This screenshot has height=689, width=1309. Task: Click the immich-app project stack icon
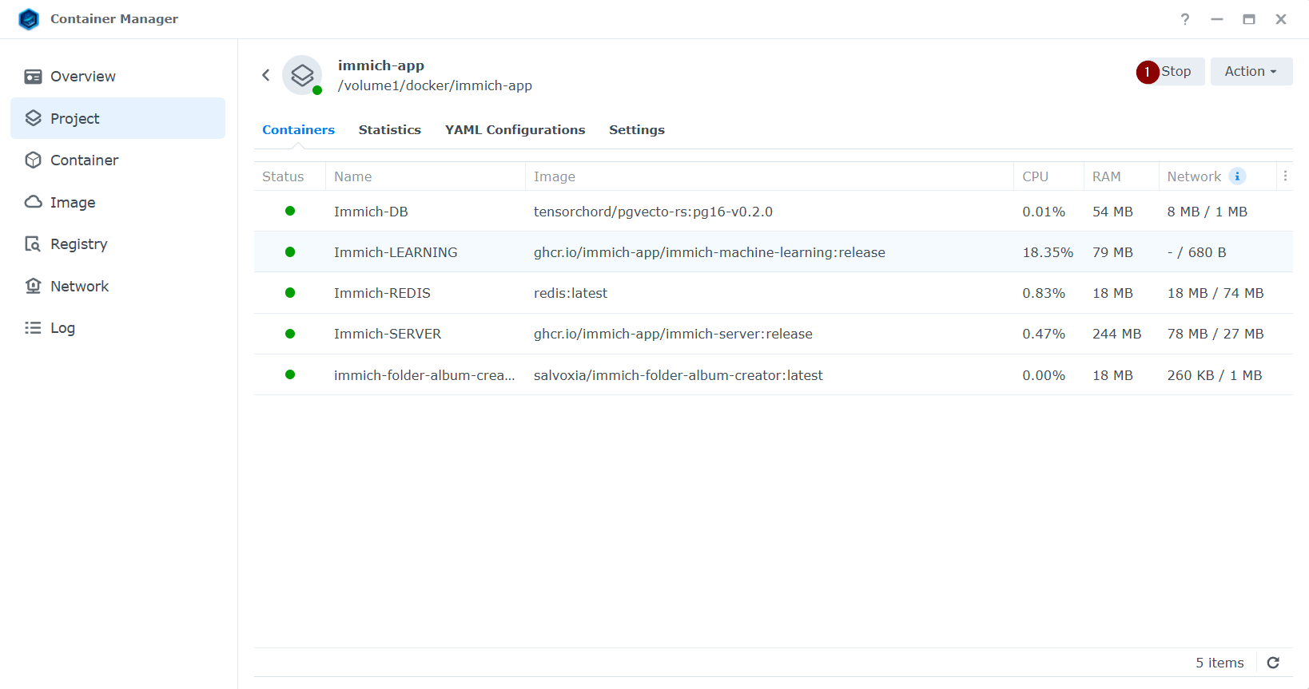pyautogui.click(x=302, y=75)
